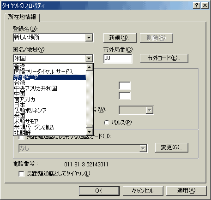The height and width of the screenshot is (200, 211).
Task: Open the 市外コード(E)... dialog button
Action: [x=164, y=59]
